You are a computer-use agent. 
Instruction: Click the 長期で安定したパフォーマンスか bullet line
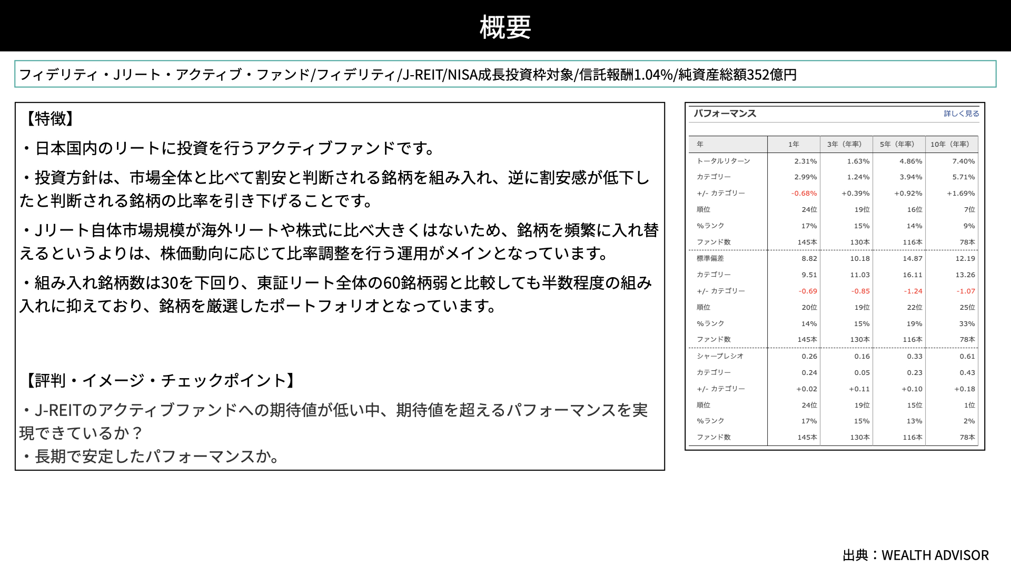pos(150,456)
